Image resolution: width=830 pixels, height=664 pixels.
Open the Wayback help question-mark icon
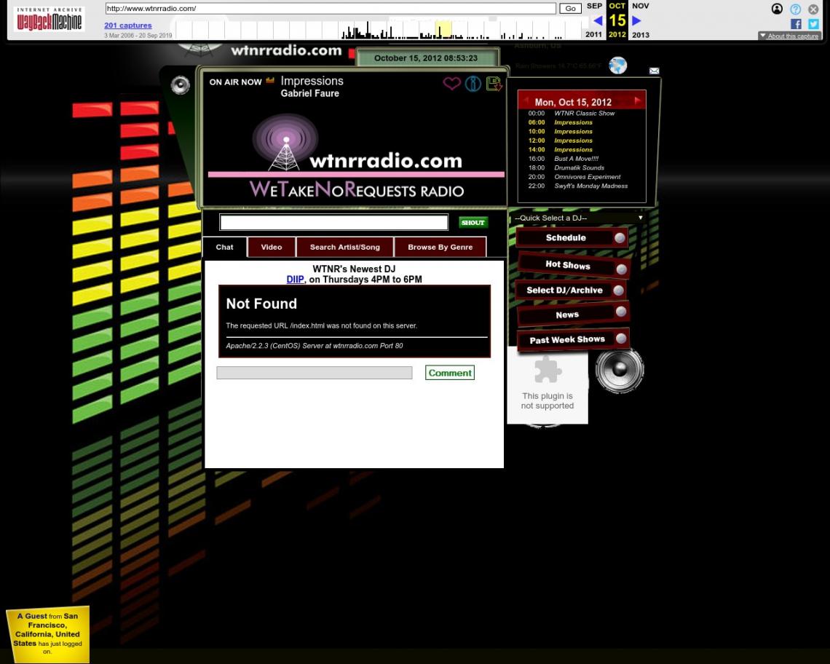[795, 9]
